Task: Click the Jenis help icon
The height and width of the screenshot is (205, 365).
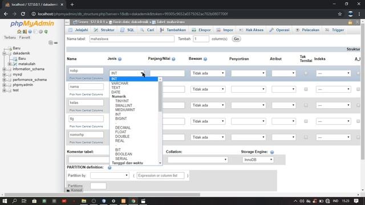Action: click(120, 59)
